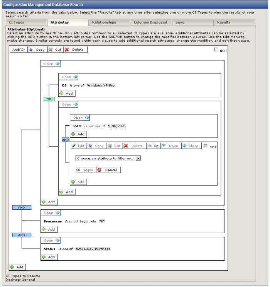Image resolution: width=270 pixels, height=287 pixels.
Task: Click the 'Windows XP Pro' value
Action: 101,85
